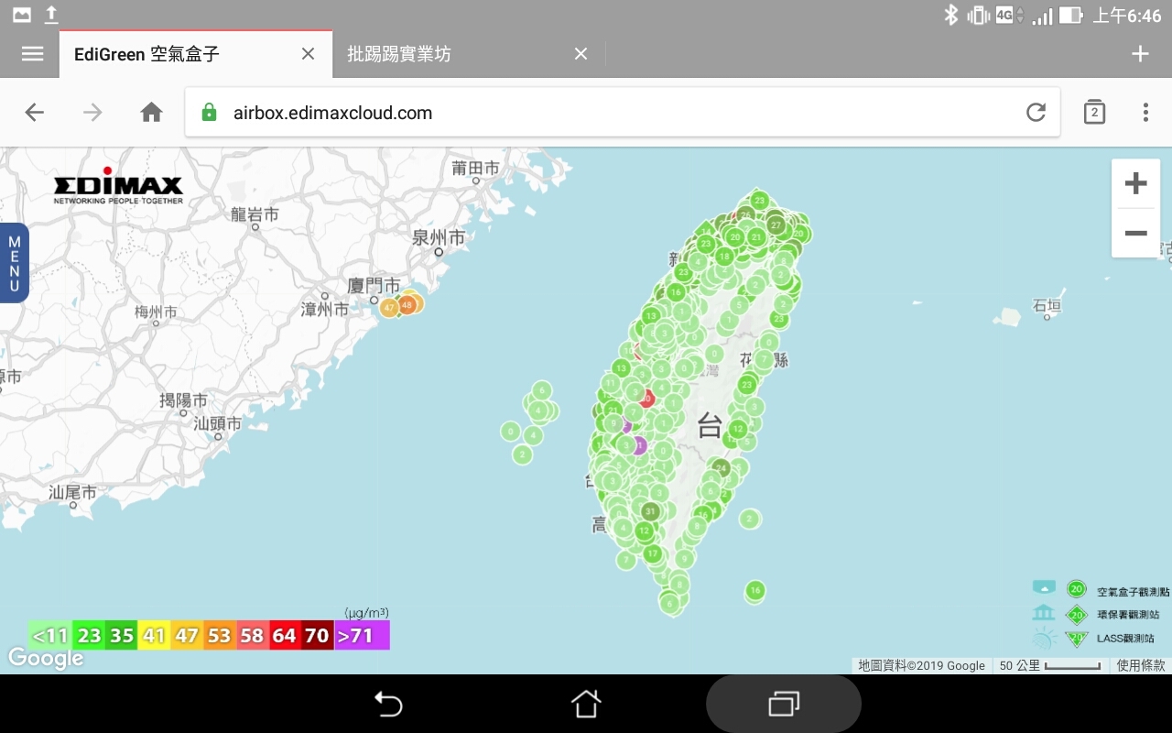Tap the Google logo on the map
The image size is (1172, 733).
[x=46, y=658]
